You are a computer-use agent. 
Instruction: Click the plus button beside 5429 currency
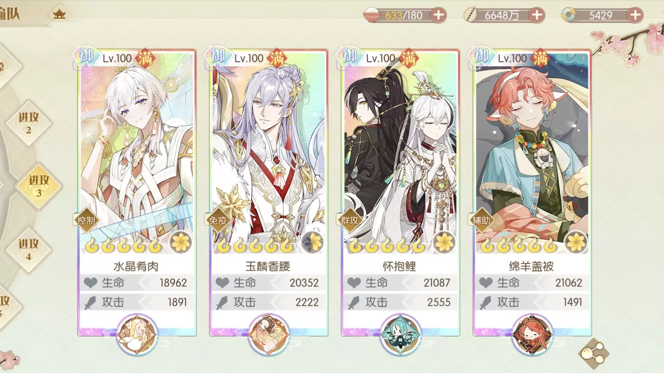635,15
